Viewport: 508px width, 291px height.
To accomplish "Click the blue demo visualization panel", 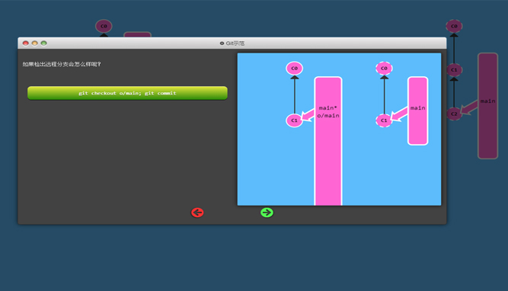I will pyautogui.click(x=339, y=130).
